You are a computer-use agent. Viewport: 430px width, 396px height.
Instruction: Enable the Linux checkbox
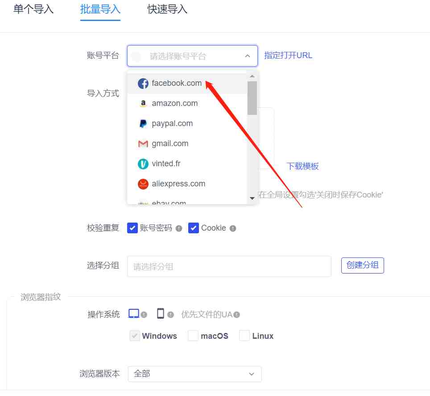[x=244, y=336]
